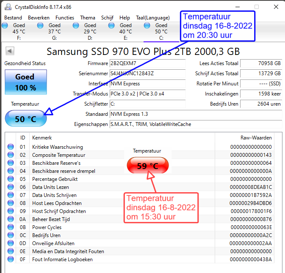Click raw value 00000008DEAB1C
This screenshot has height=273, width=285.
pos(251,187)
